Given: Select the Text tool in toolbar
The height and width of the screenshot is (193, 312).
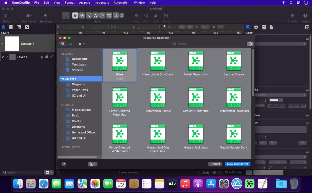Looking at the screenshot, I should (95, 16).
